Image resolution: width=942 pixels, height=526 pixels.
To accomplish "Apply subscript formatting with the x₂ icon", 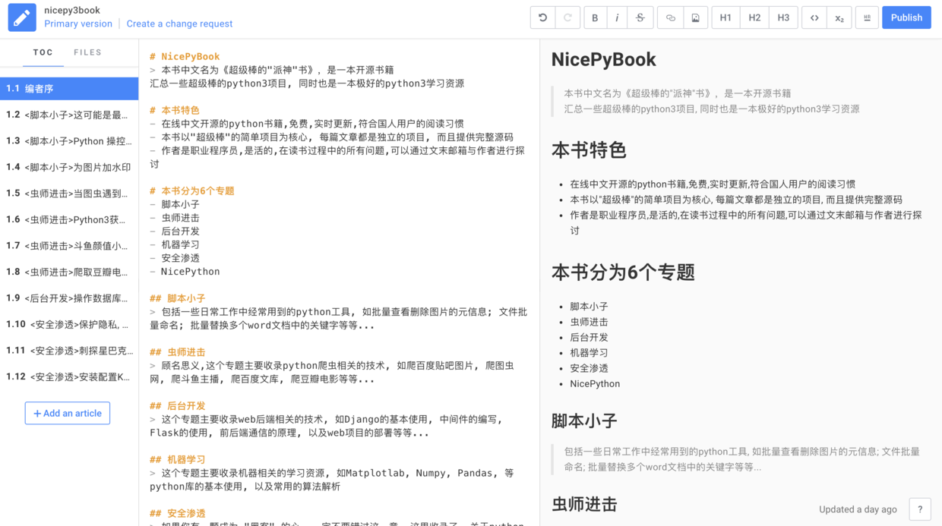I will [839, 17].
